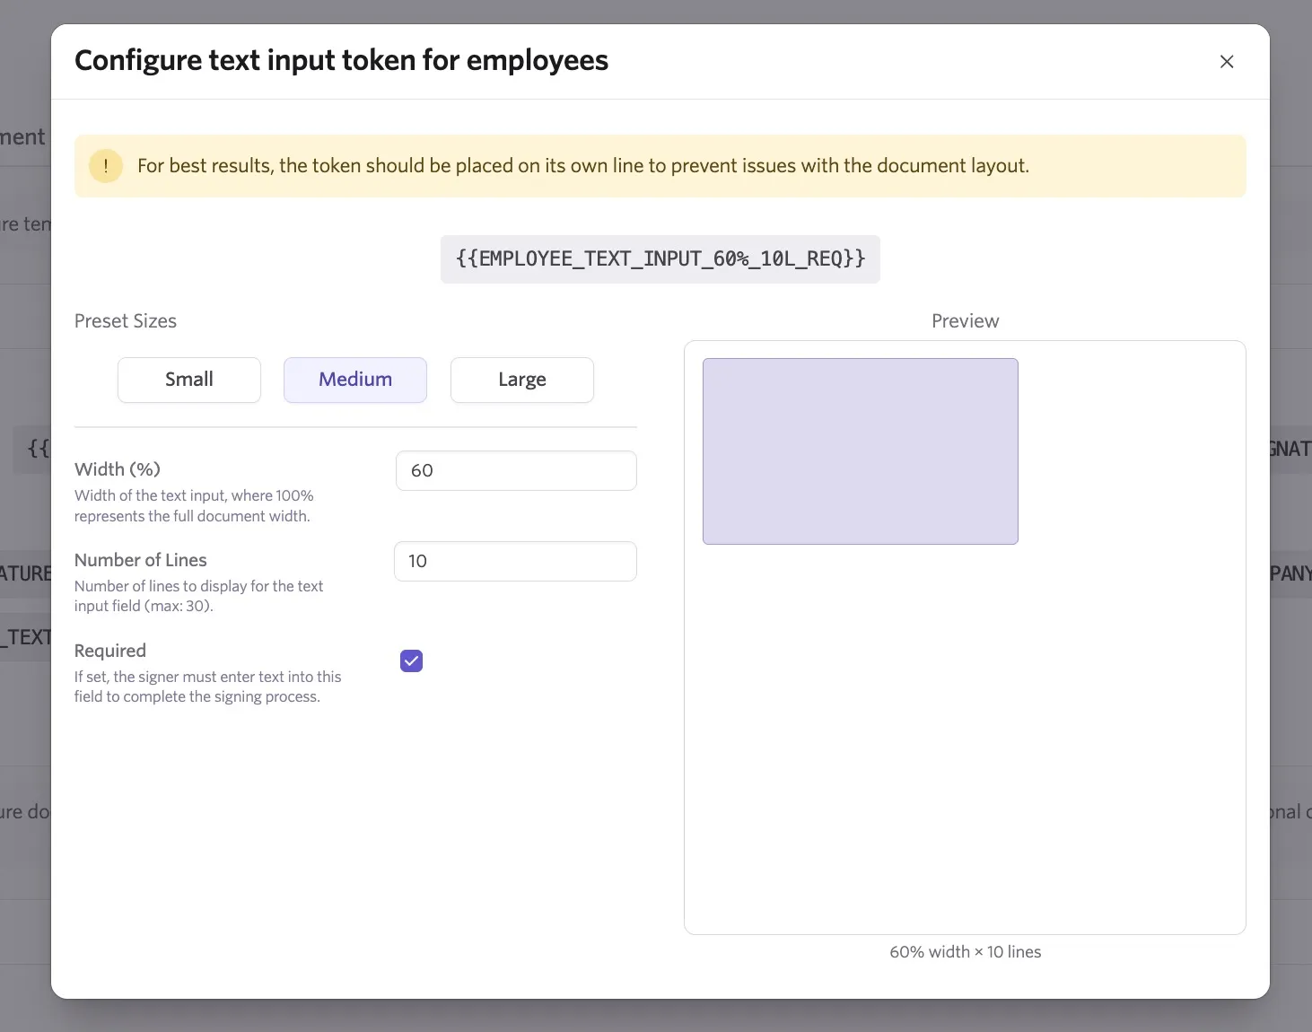Choose the Medium preset size
The height and width of the screenshot is (1032, 1312).
tap(355, 380)
